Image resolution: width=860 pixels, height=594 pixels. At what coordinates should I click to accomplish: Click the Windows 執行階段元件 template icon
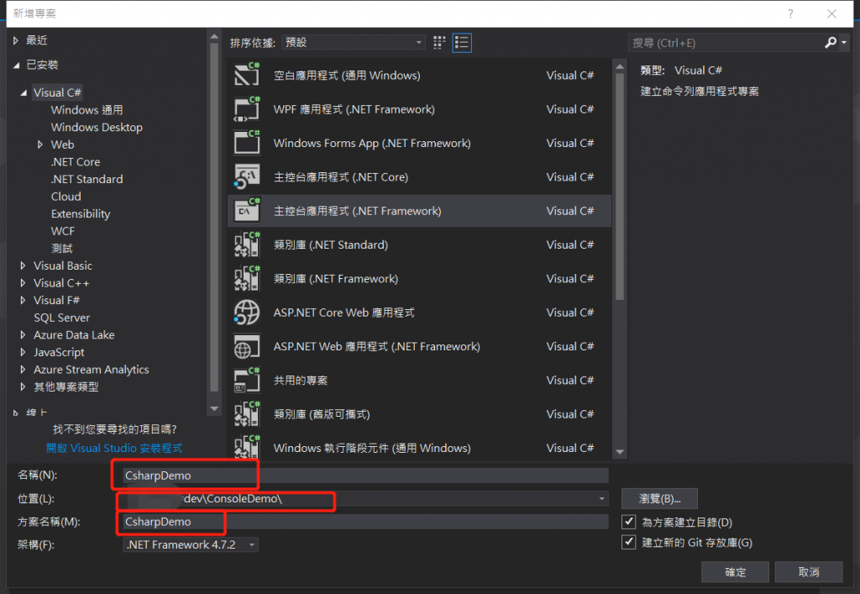[x=247, y=447]
